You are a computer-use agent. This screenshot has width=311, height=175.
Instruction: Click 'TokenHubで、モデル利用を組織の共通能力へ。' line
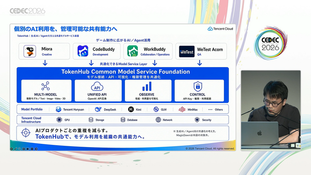coord(91,137)
